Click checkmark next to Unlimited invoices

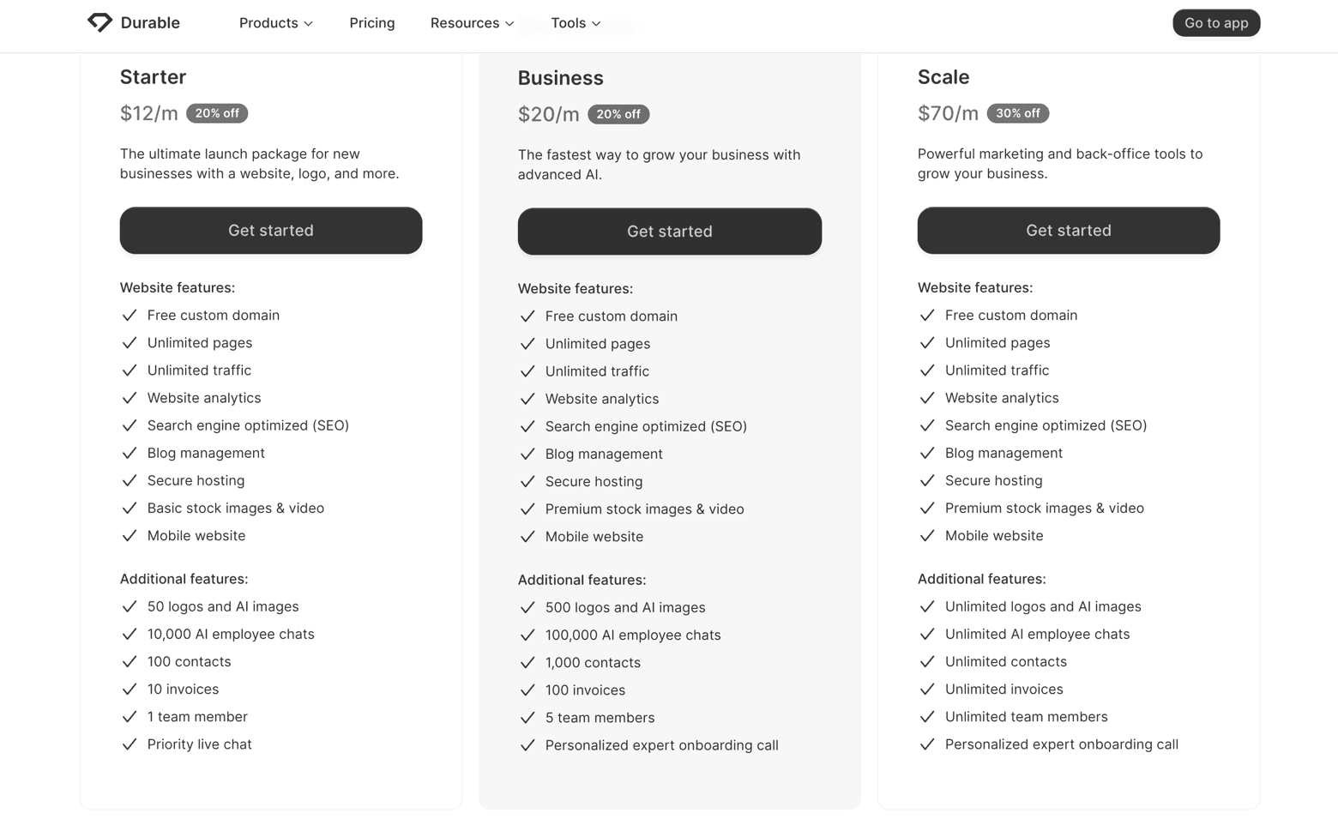click(927, 690)
